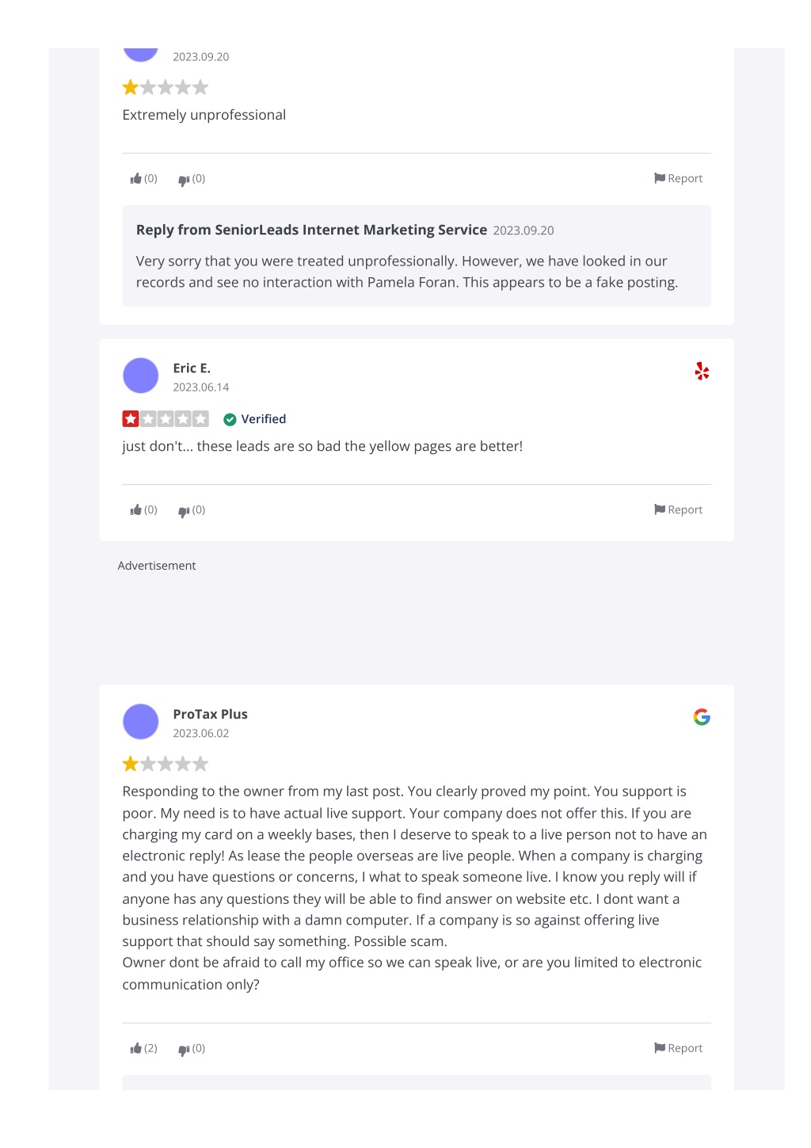Like the "Extremely unprofessional" review with thumbs up
811x1148 pixels.
tap(143, 179)
